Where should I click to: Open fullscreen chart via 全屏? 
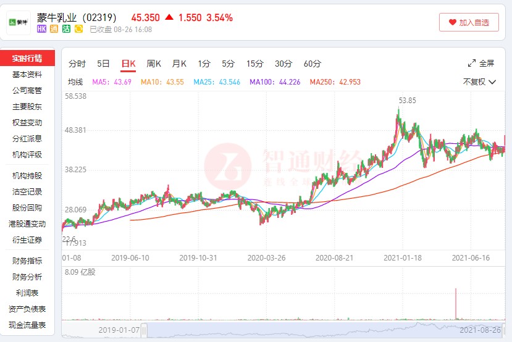(x=481, y=63)
